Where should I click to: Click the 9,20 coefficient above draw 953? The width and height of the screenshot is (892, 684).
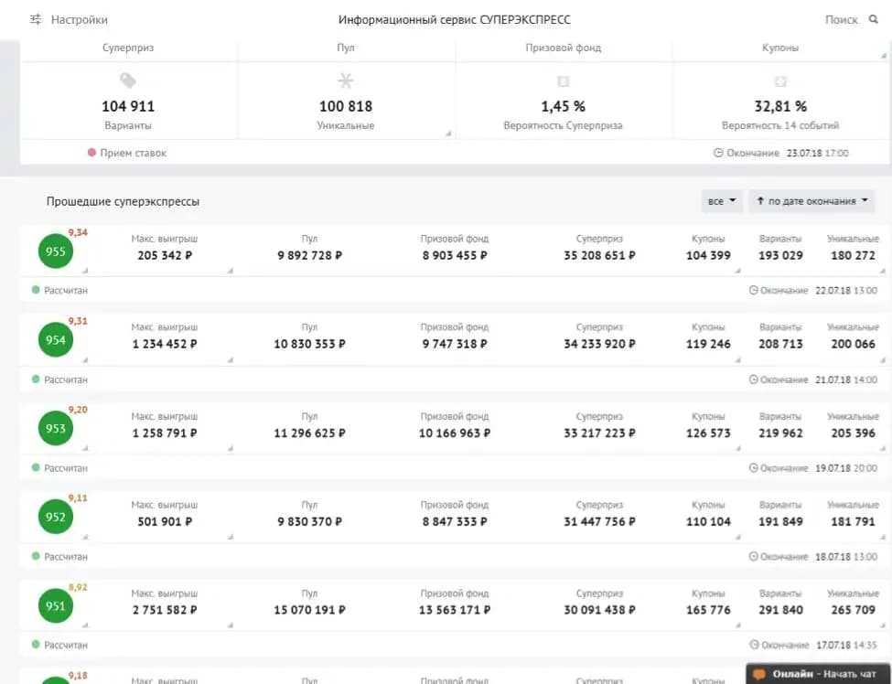click(x=78, y=410)
